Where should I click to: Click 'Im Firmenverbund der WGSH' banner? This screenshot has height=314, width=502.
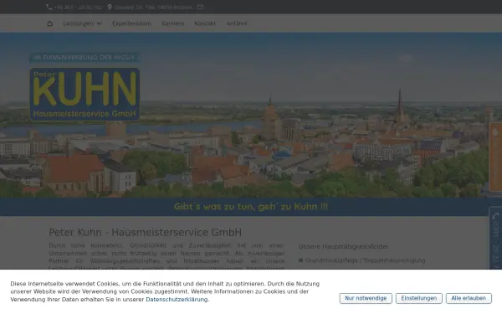[84, 58]
